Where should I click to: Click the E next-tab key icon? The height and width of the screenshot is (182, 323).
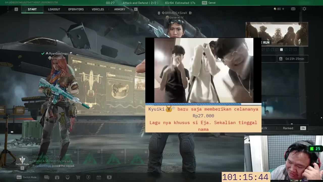(136, 9)
